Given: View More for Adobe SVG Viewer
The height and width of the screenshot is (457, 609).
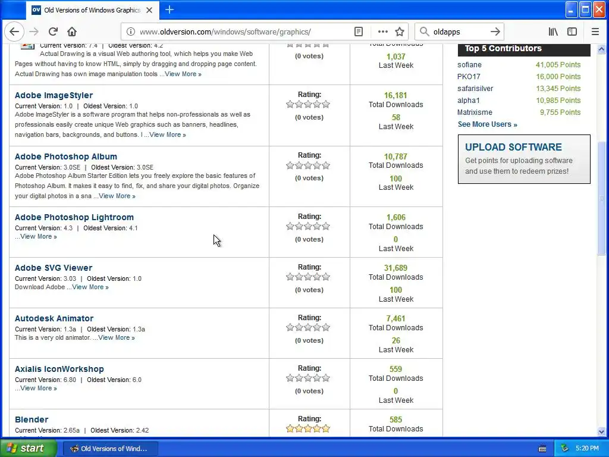Looking at the screenshot, I should pos(90,287).
